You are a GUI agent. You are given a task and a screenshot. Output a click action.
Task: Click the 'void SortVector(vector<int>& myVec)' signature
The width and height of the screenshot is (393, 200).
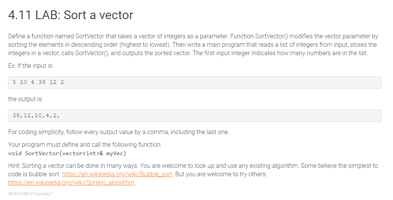click(67, 153)
